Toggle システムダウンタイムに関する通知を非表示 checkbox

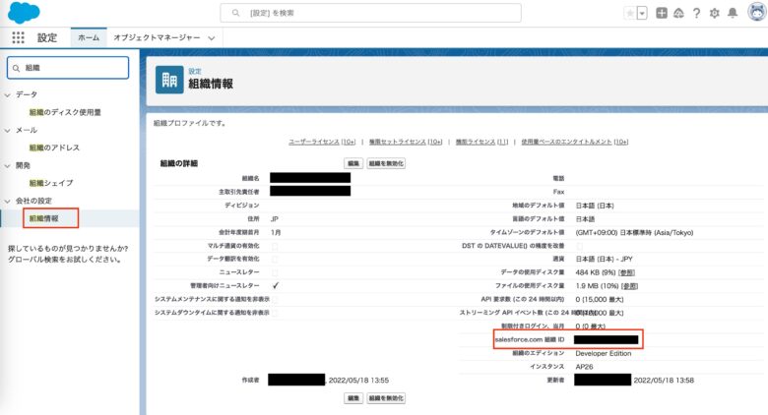tap(275, 313)
